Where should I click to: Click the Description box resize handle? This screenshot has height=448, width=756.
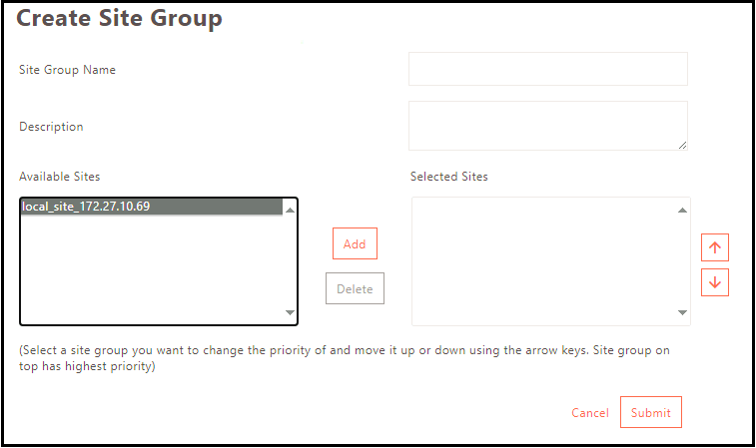(682, 145)
